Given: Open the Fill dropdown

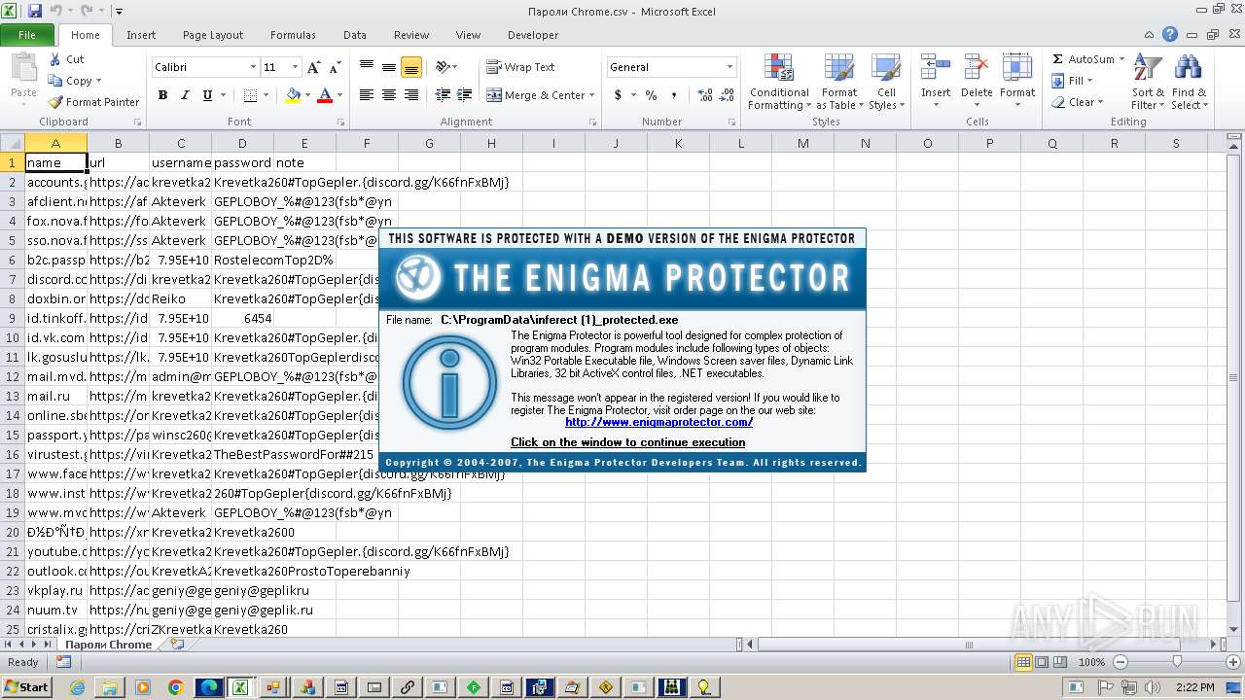Looking at the screenshot, I should pos(1074,81).
